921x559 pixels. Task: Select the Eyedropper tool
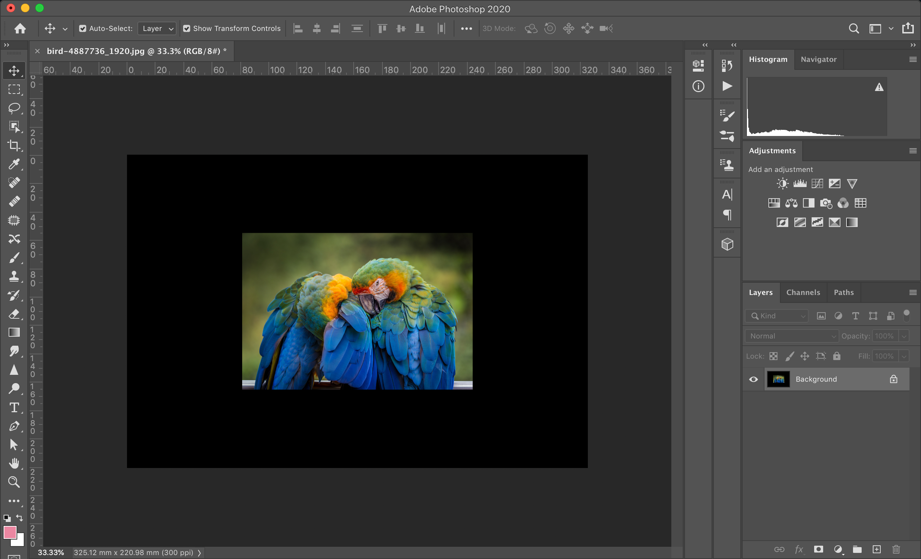click(14, 164)
